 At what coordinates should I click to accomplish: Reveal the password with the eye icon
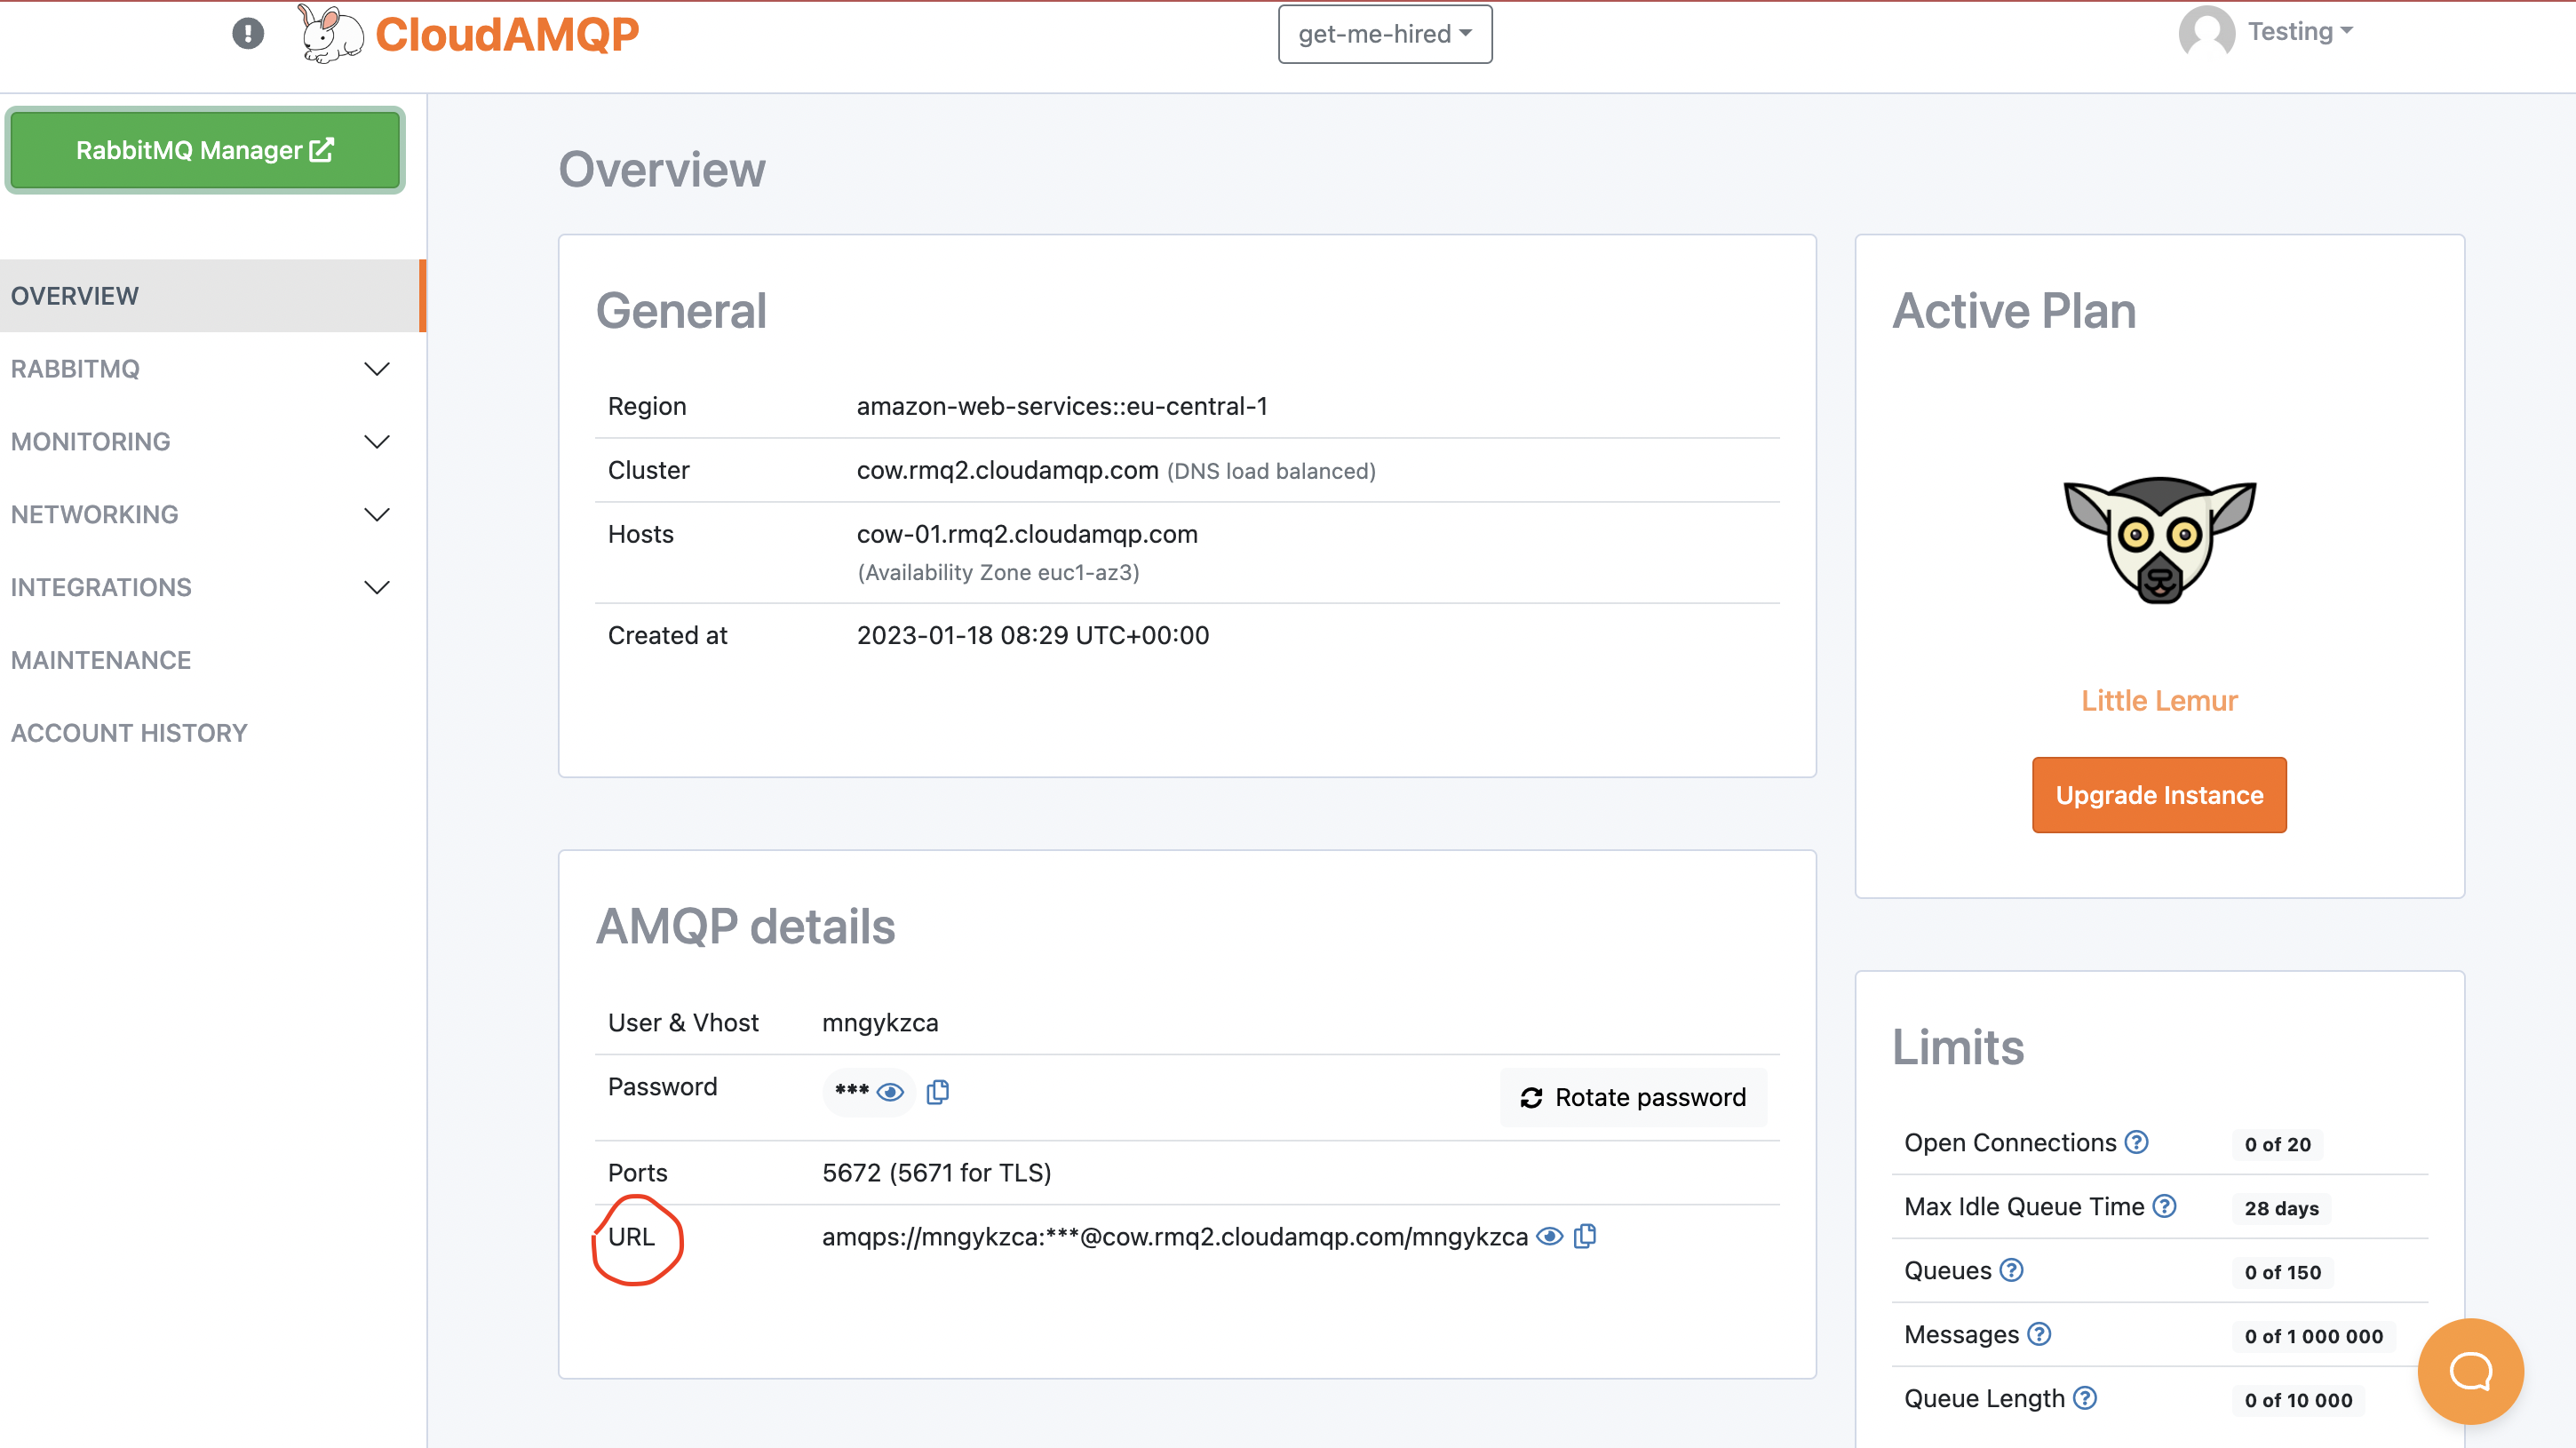(890, 1092)
